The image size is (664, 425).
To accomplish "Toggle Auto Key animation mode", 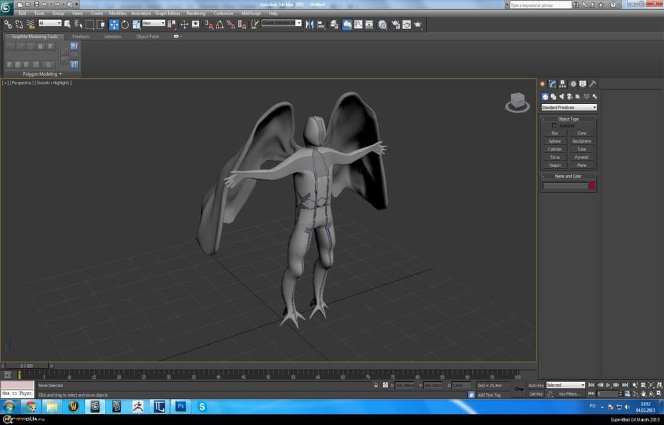I will point(536,385).
